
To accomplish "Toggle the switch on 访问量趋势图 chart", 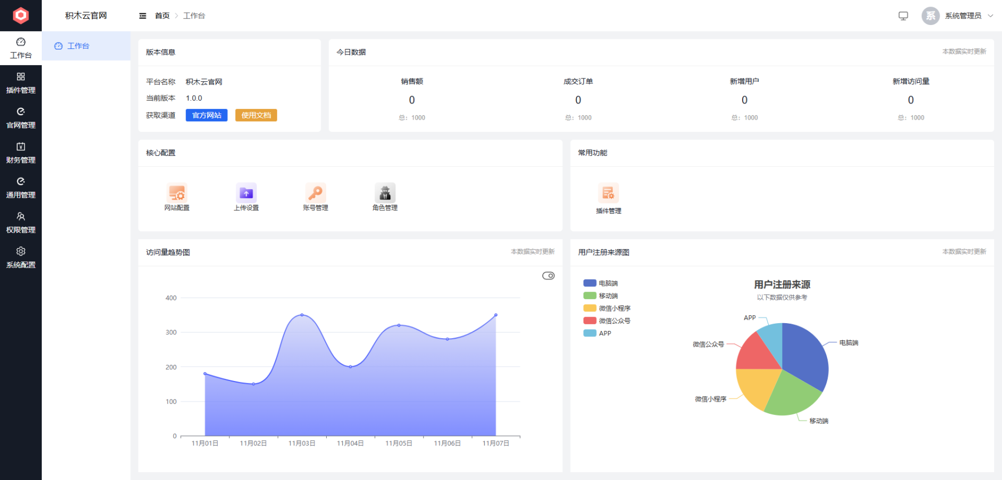I will click(x=548, y=276).
